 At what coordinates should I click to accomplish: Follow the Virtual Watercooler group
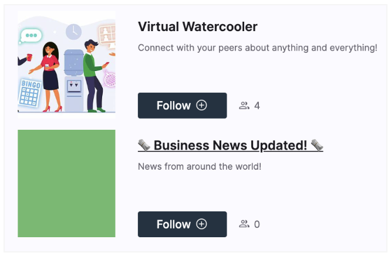[182, 106]
